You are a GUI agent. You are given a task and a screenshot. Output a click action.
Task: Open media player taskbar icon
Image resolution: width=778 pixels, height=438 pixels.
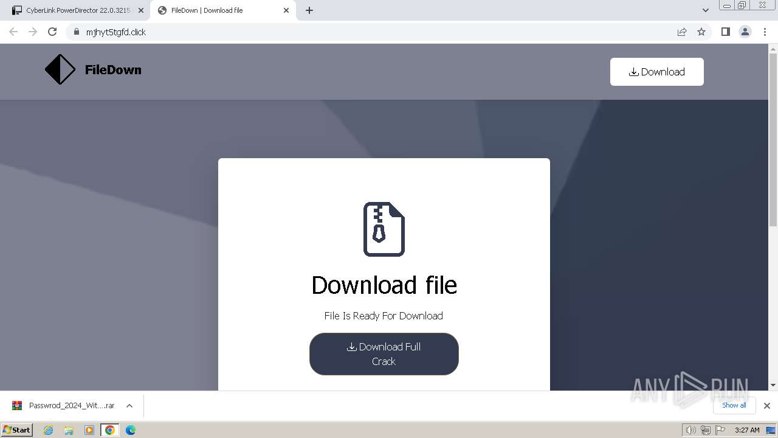pos(89,430)
